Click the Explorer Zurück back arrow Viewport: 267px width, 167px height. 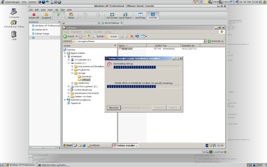(69, 36)
